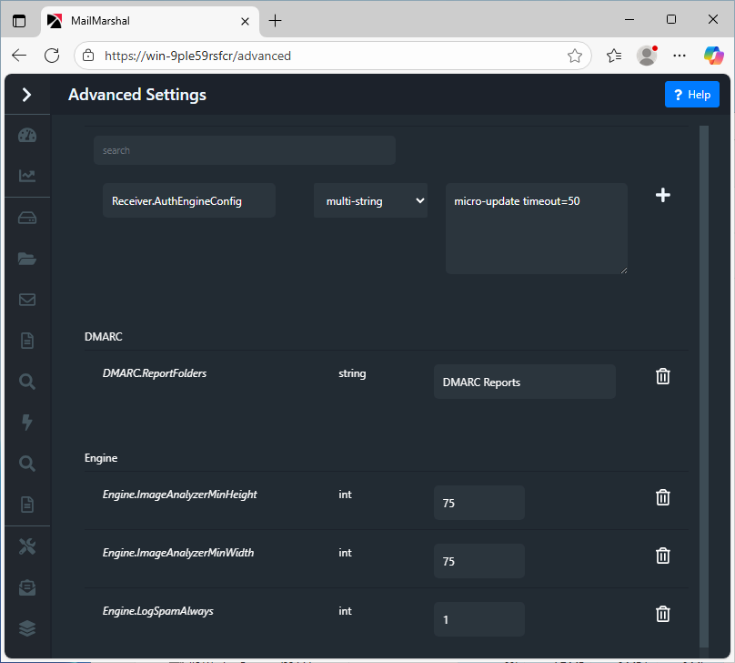Click the DMARC Reports value field
The height and width of the screenshot is (663, 735).
tap(524, 382)
